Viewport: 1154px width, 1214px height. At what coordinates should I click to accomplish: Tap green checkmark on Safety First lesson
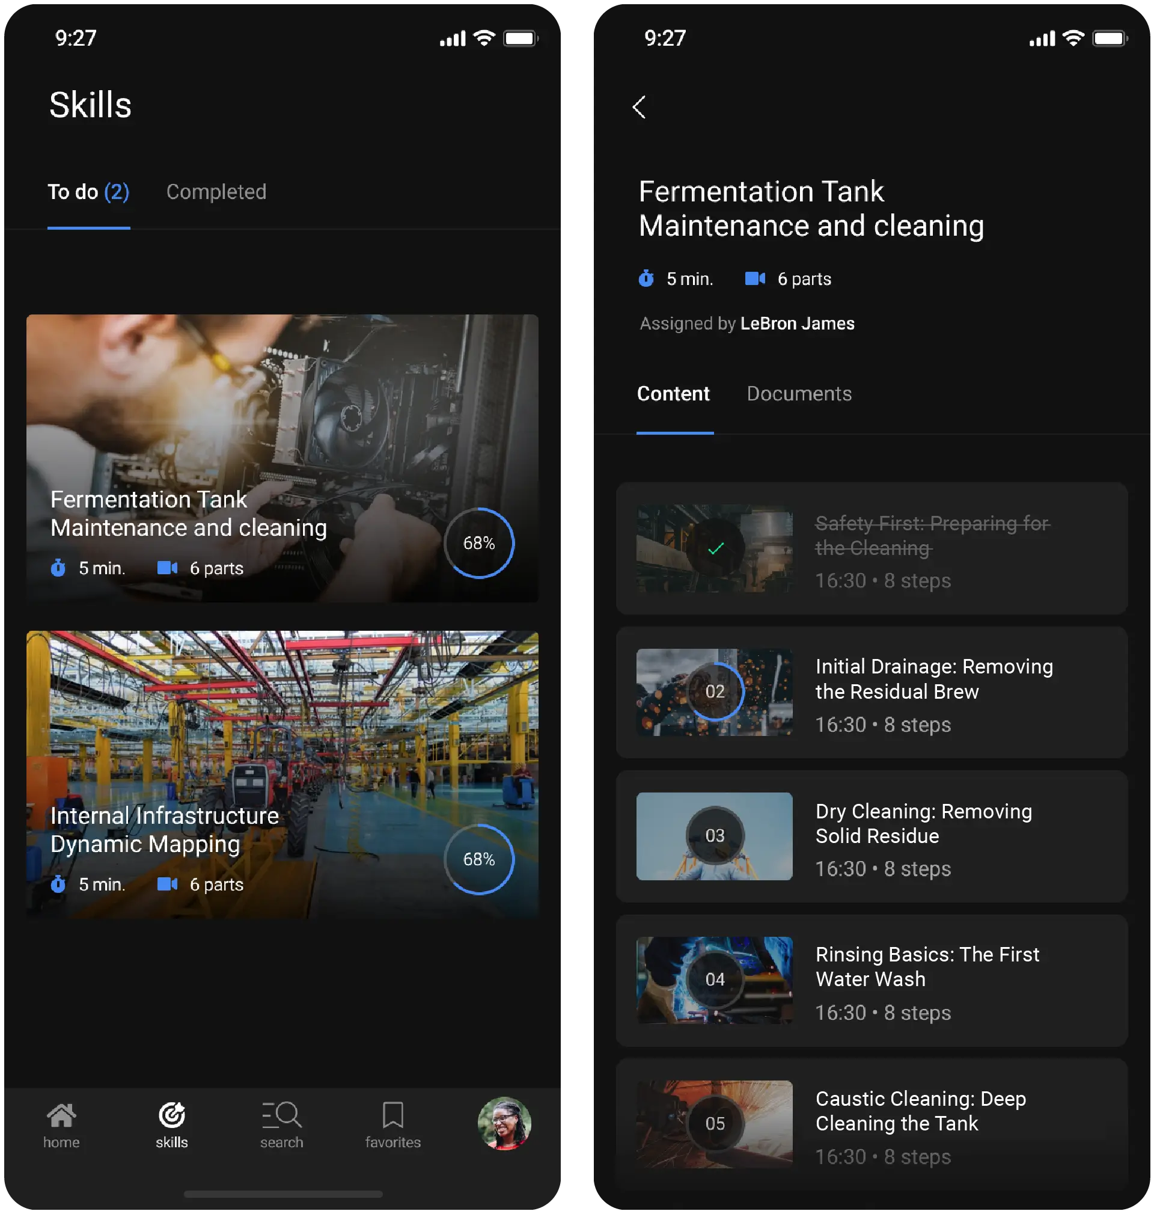click(715, 548)
